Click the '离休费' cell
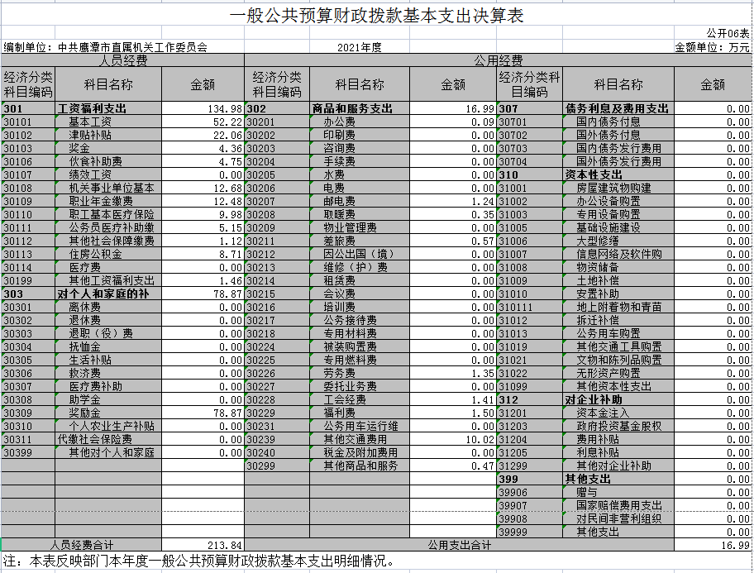Screen dimensions: 754x573 [x=108, y=307]
